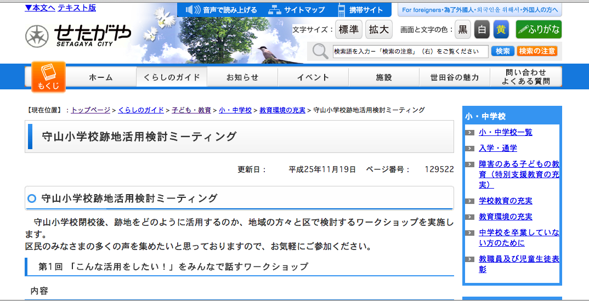The height and width of the screenshot is (301, 589).
Task: Open the 携帯サイト mobile link
Action: tap(360, 10)
